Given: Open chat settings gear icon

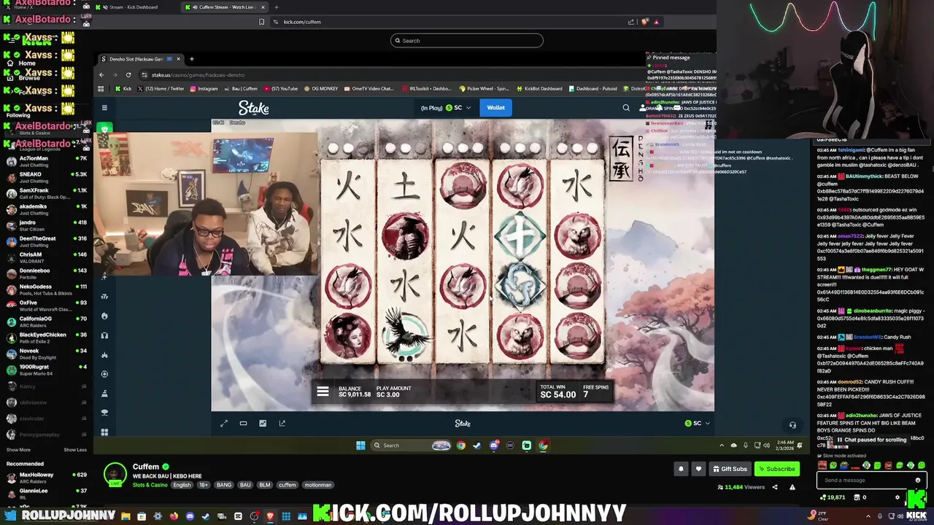Looking at the screenshot, I should tap(898, 497).
